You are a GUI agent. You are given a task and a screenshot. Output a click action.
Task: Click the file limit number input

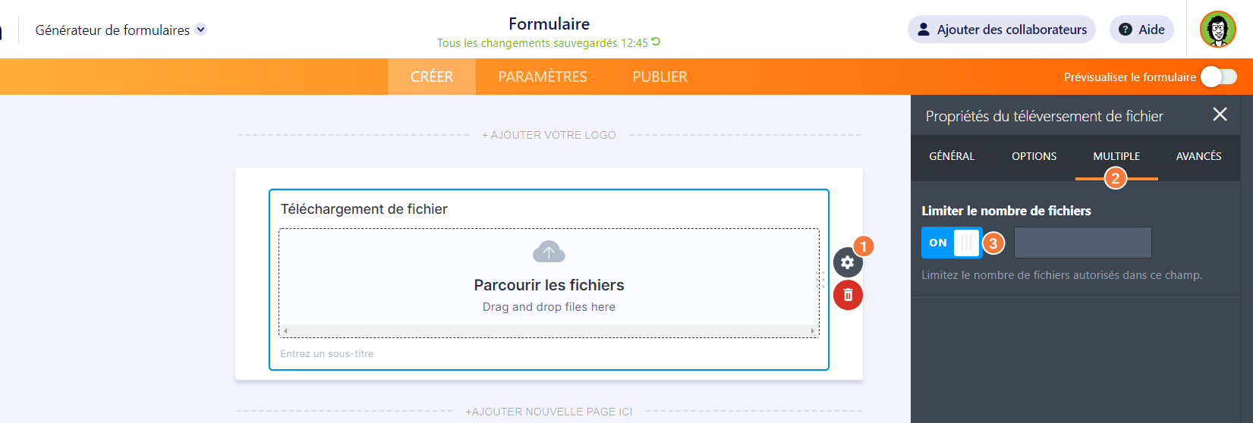pyautogui.click(x=1082, y=243)
